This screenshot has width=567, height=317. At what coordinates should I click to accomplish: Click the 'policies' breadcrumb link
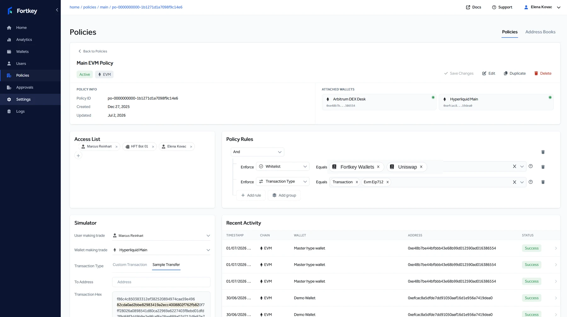click(90, 7)
